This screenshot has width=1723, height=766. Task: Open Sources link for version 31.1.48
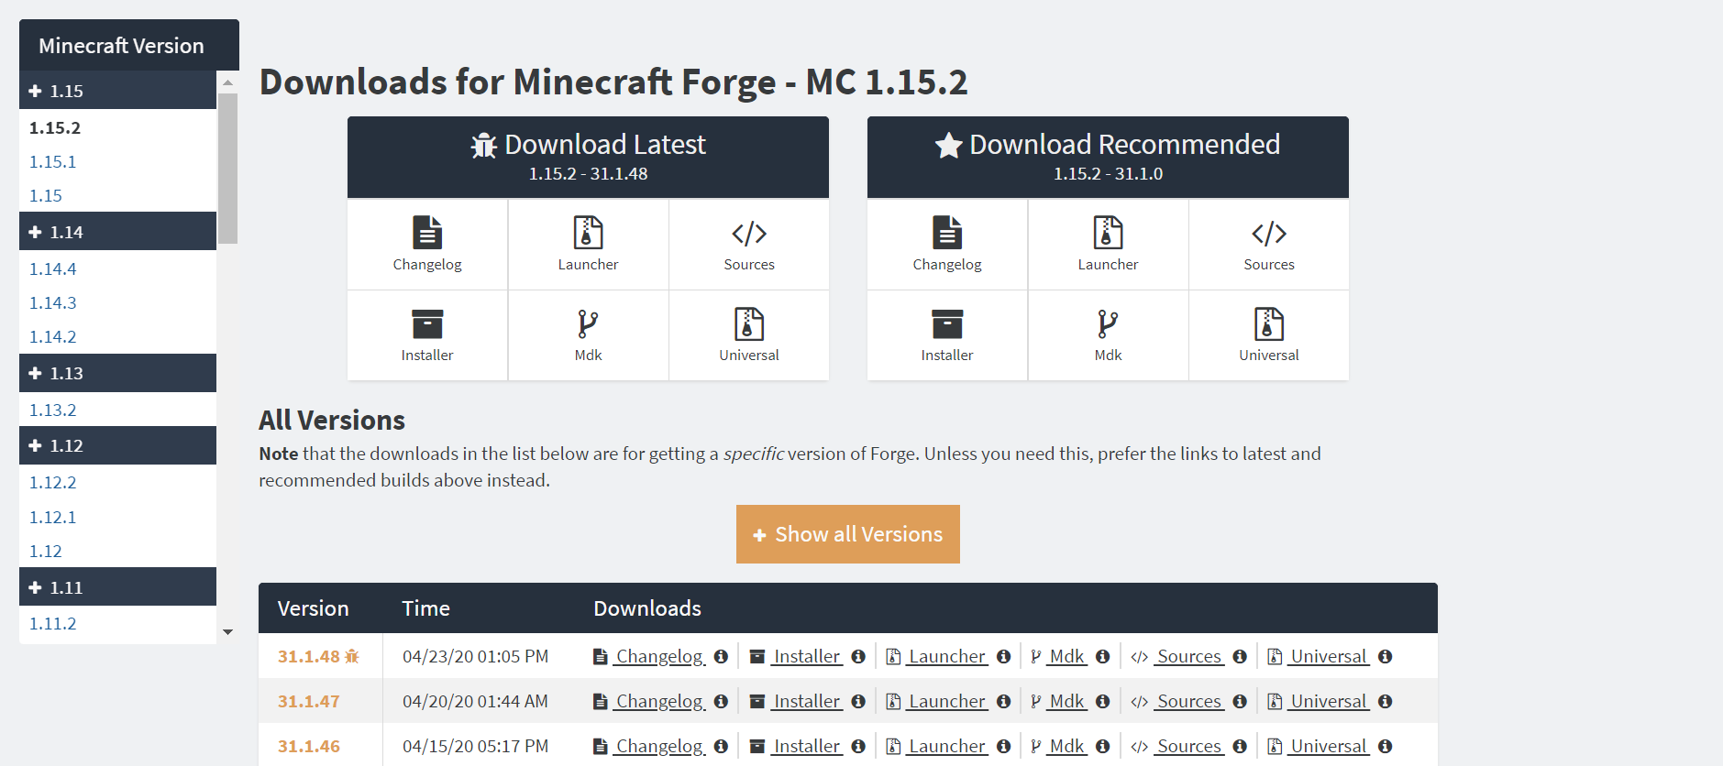point(1189,656)
